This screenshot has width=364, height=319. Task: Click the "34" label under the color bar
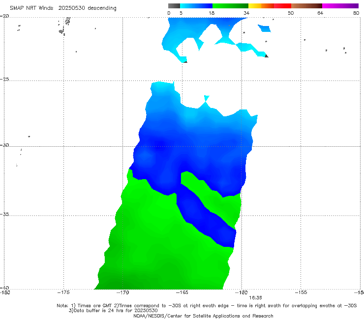click(246, 13)
